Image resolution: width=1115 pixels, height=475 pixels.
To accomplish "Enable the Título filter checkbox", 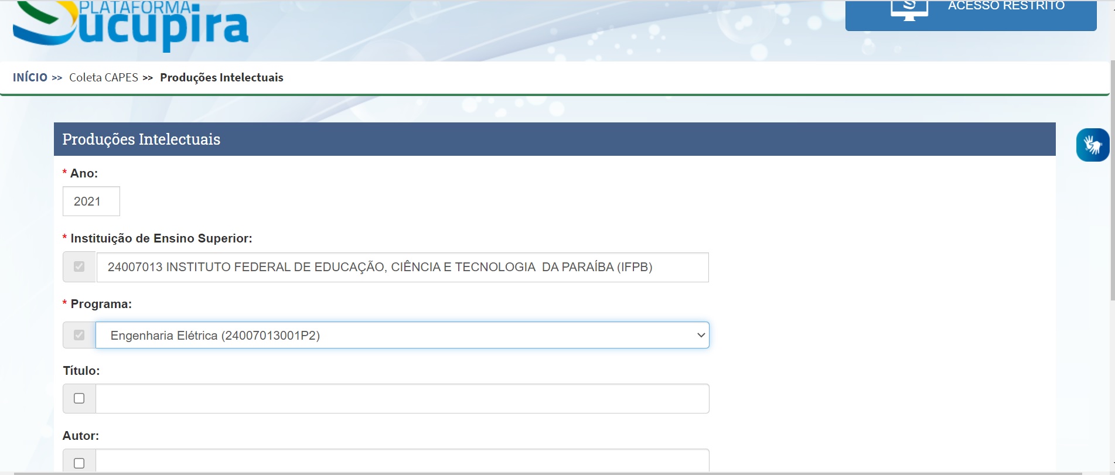I will click(79, 398).
